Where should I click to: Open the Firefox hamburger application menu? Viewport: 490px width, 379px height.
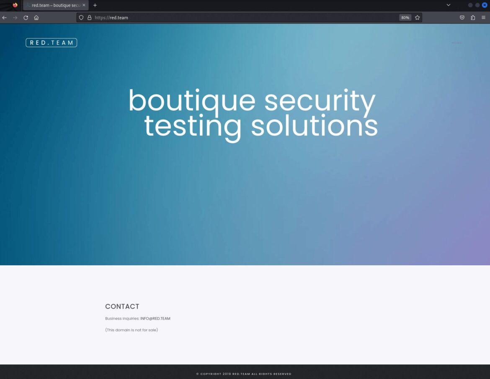[483, 18]
